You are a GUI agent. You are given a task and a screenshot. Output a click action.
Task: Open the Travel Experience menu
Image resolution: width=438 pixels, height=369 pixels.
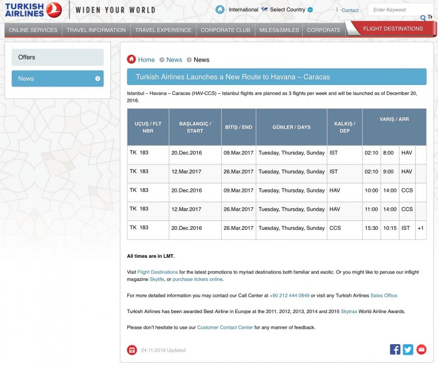coord(163,30)
